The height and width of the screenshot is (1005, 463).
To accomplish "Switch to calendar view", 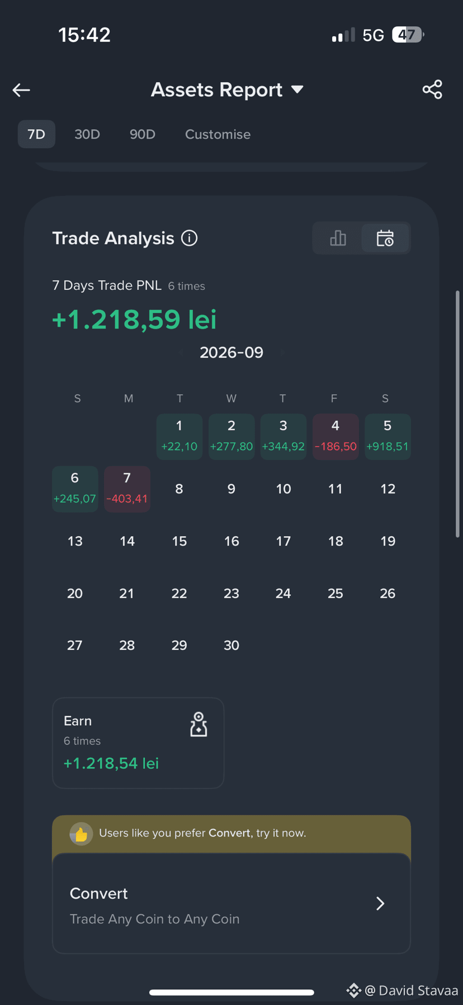I will [x=385, y=238].
